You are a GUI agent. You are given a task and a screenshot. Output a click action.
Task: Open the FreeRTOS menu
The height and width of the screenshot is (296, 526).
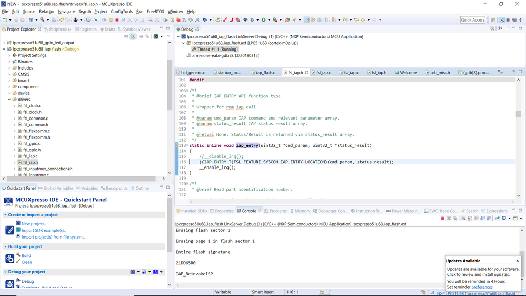155,11
